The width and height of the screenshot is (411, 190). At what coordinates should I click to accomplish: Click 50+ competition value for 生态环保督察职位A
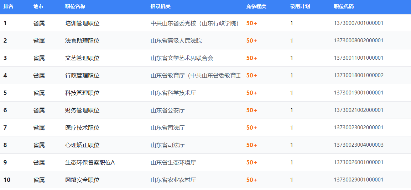[251, 163]
